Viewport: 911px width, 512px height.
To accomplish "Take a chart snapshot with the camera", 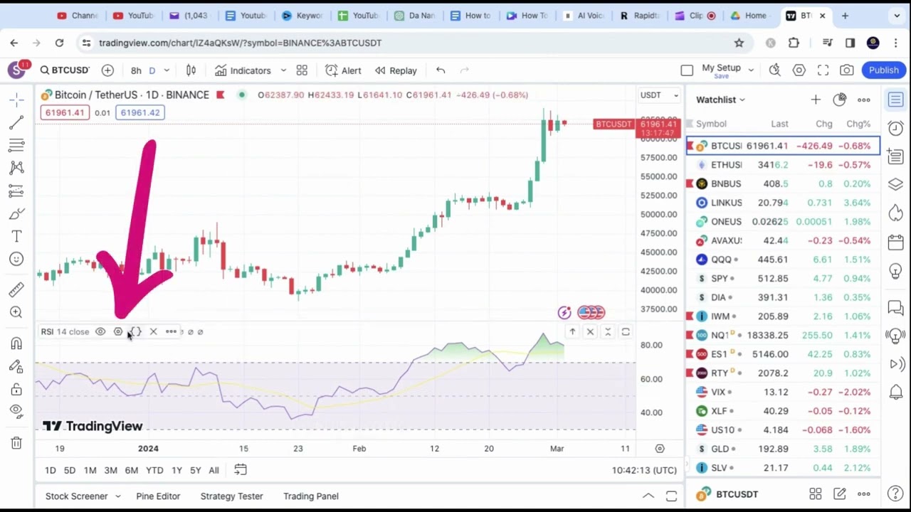I will 847,70.
